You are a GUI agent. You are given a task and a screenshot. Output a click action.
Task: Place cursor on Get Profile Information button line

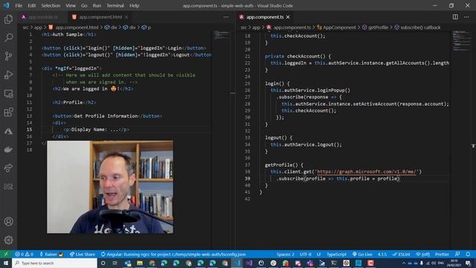pyautogui.click(x=107, y=116)
